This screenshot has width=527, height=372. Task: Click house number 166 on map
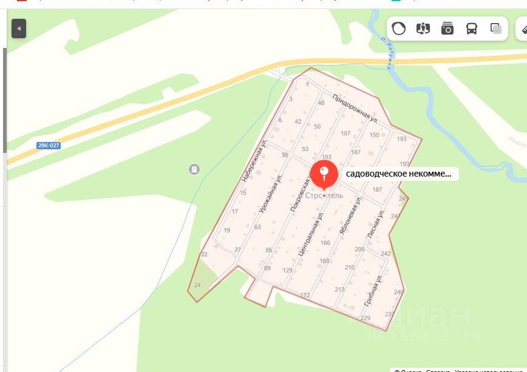[x=325, y=243]
